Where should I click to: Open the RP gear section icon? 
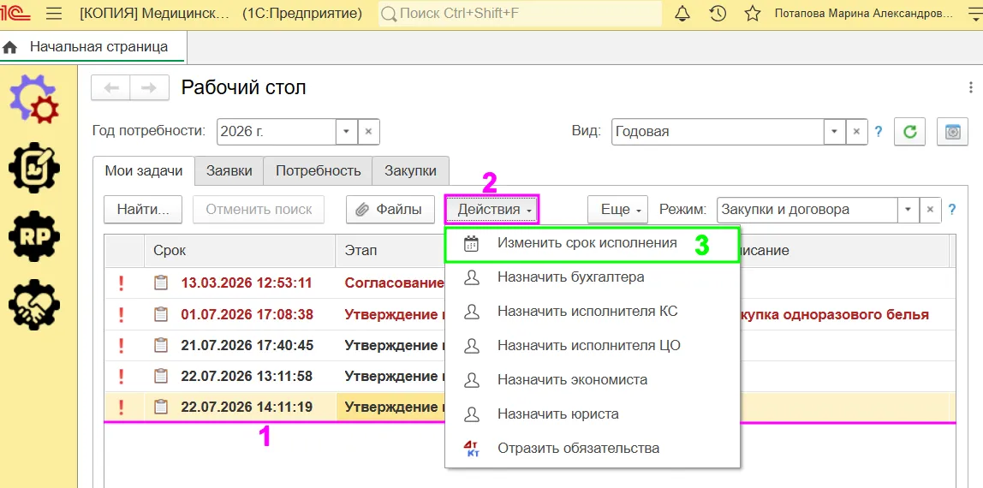click(x=34, y=236)
